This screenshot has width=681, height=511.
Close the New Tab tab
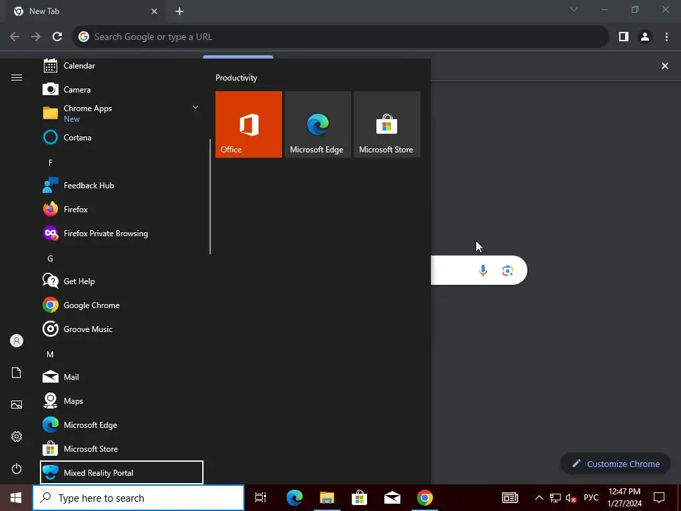pos(154,11)
